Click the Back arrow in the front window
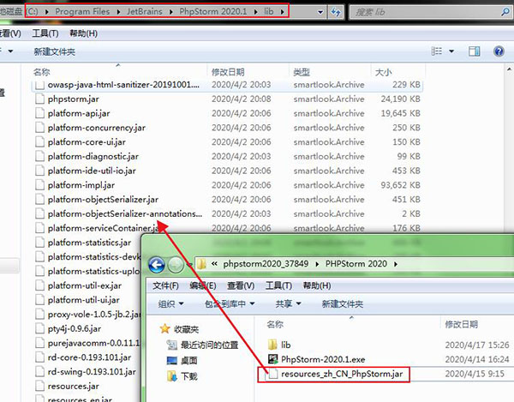514x402 pixels. 157,265
